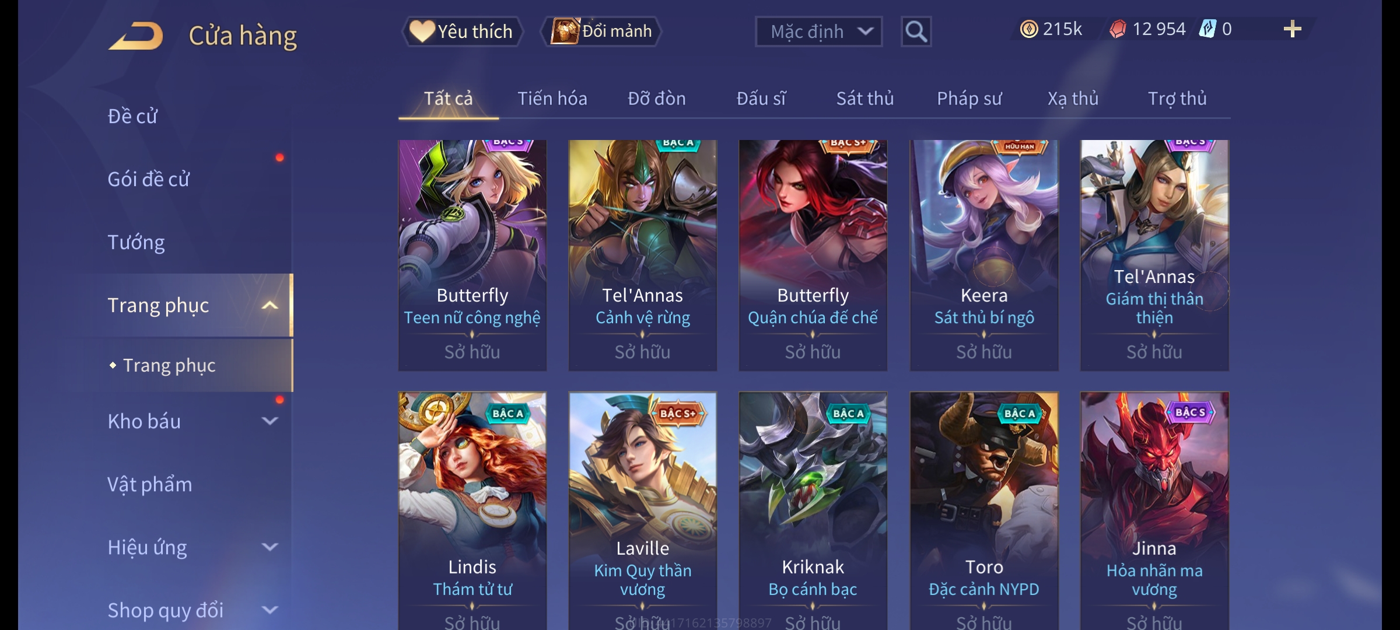Tap the red gem 12 954 icon

[1118, 29]
